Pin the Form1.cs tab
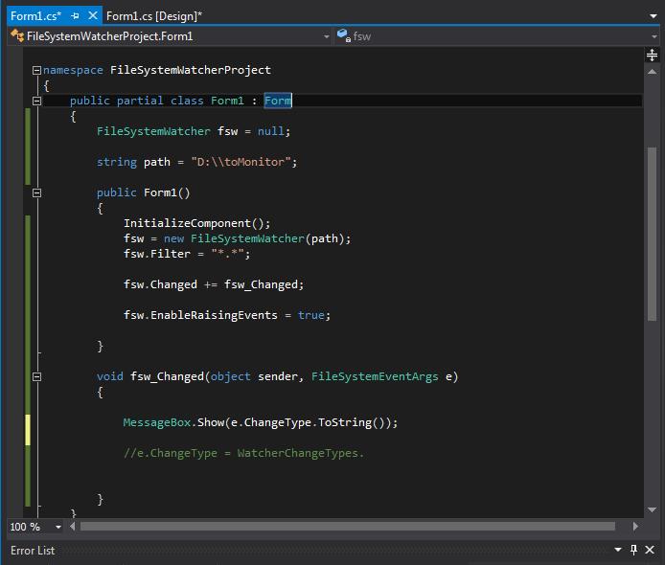 click(x=76, y=16)
